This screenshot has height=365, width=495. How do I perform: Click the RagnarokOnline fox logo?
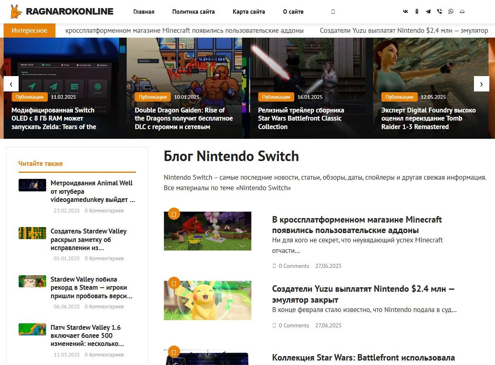16,12
